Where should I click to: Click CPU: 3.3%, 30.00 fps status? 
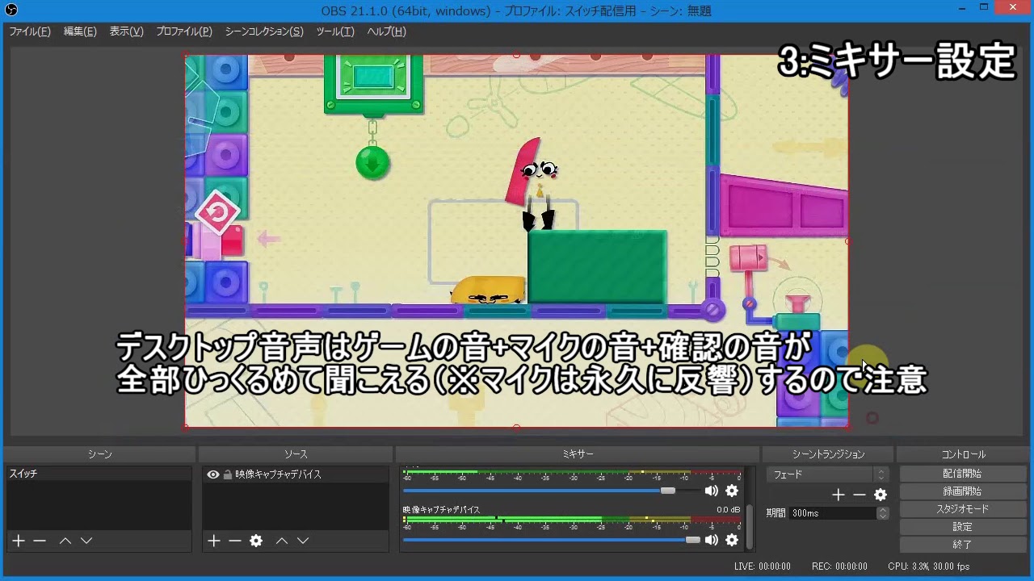[x=928, y=566]
